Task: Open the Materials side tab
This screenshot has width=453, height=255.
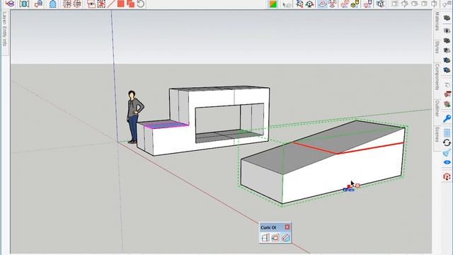Action: click(437, 21)
